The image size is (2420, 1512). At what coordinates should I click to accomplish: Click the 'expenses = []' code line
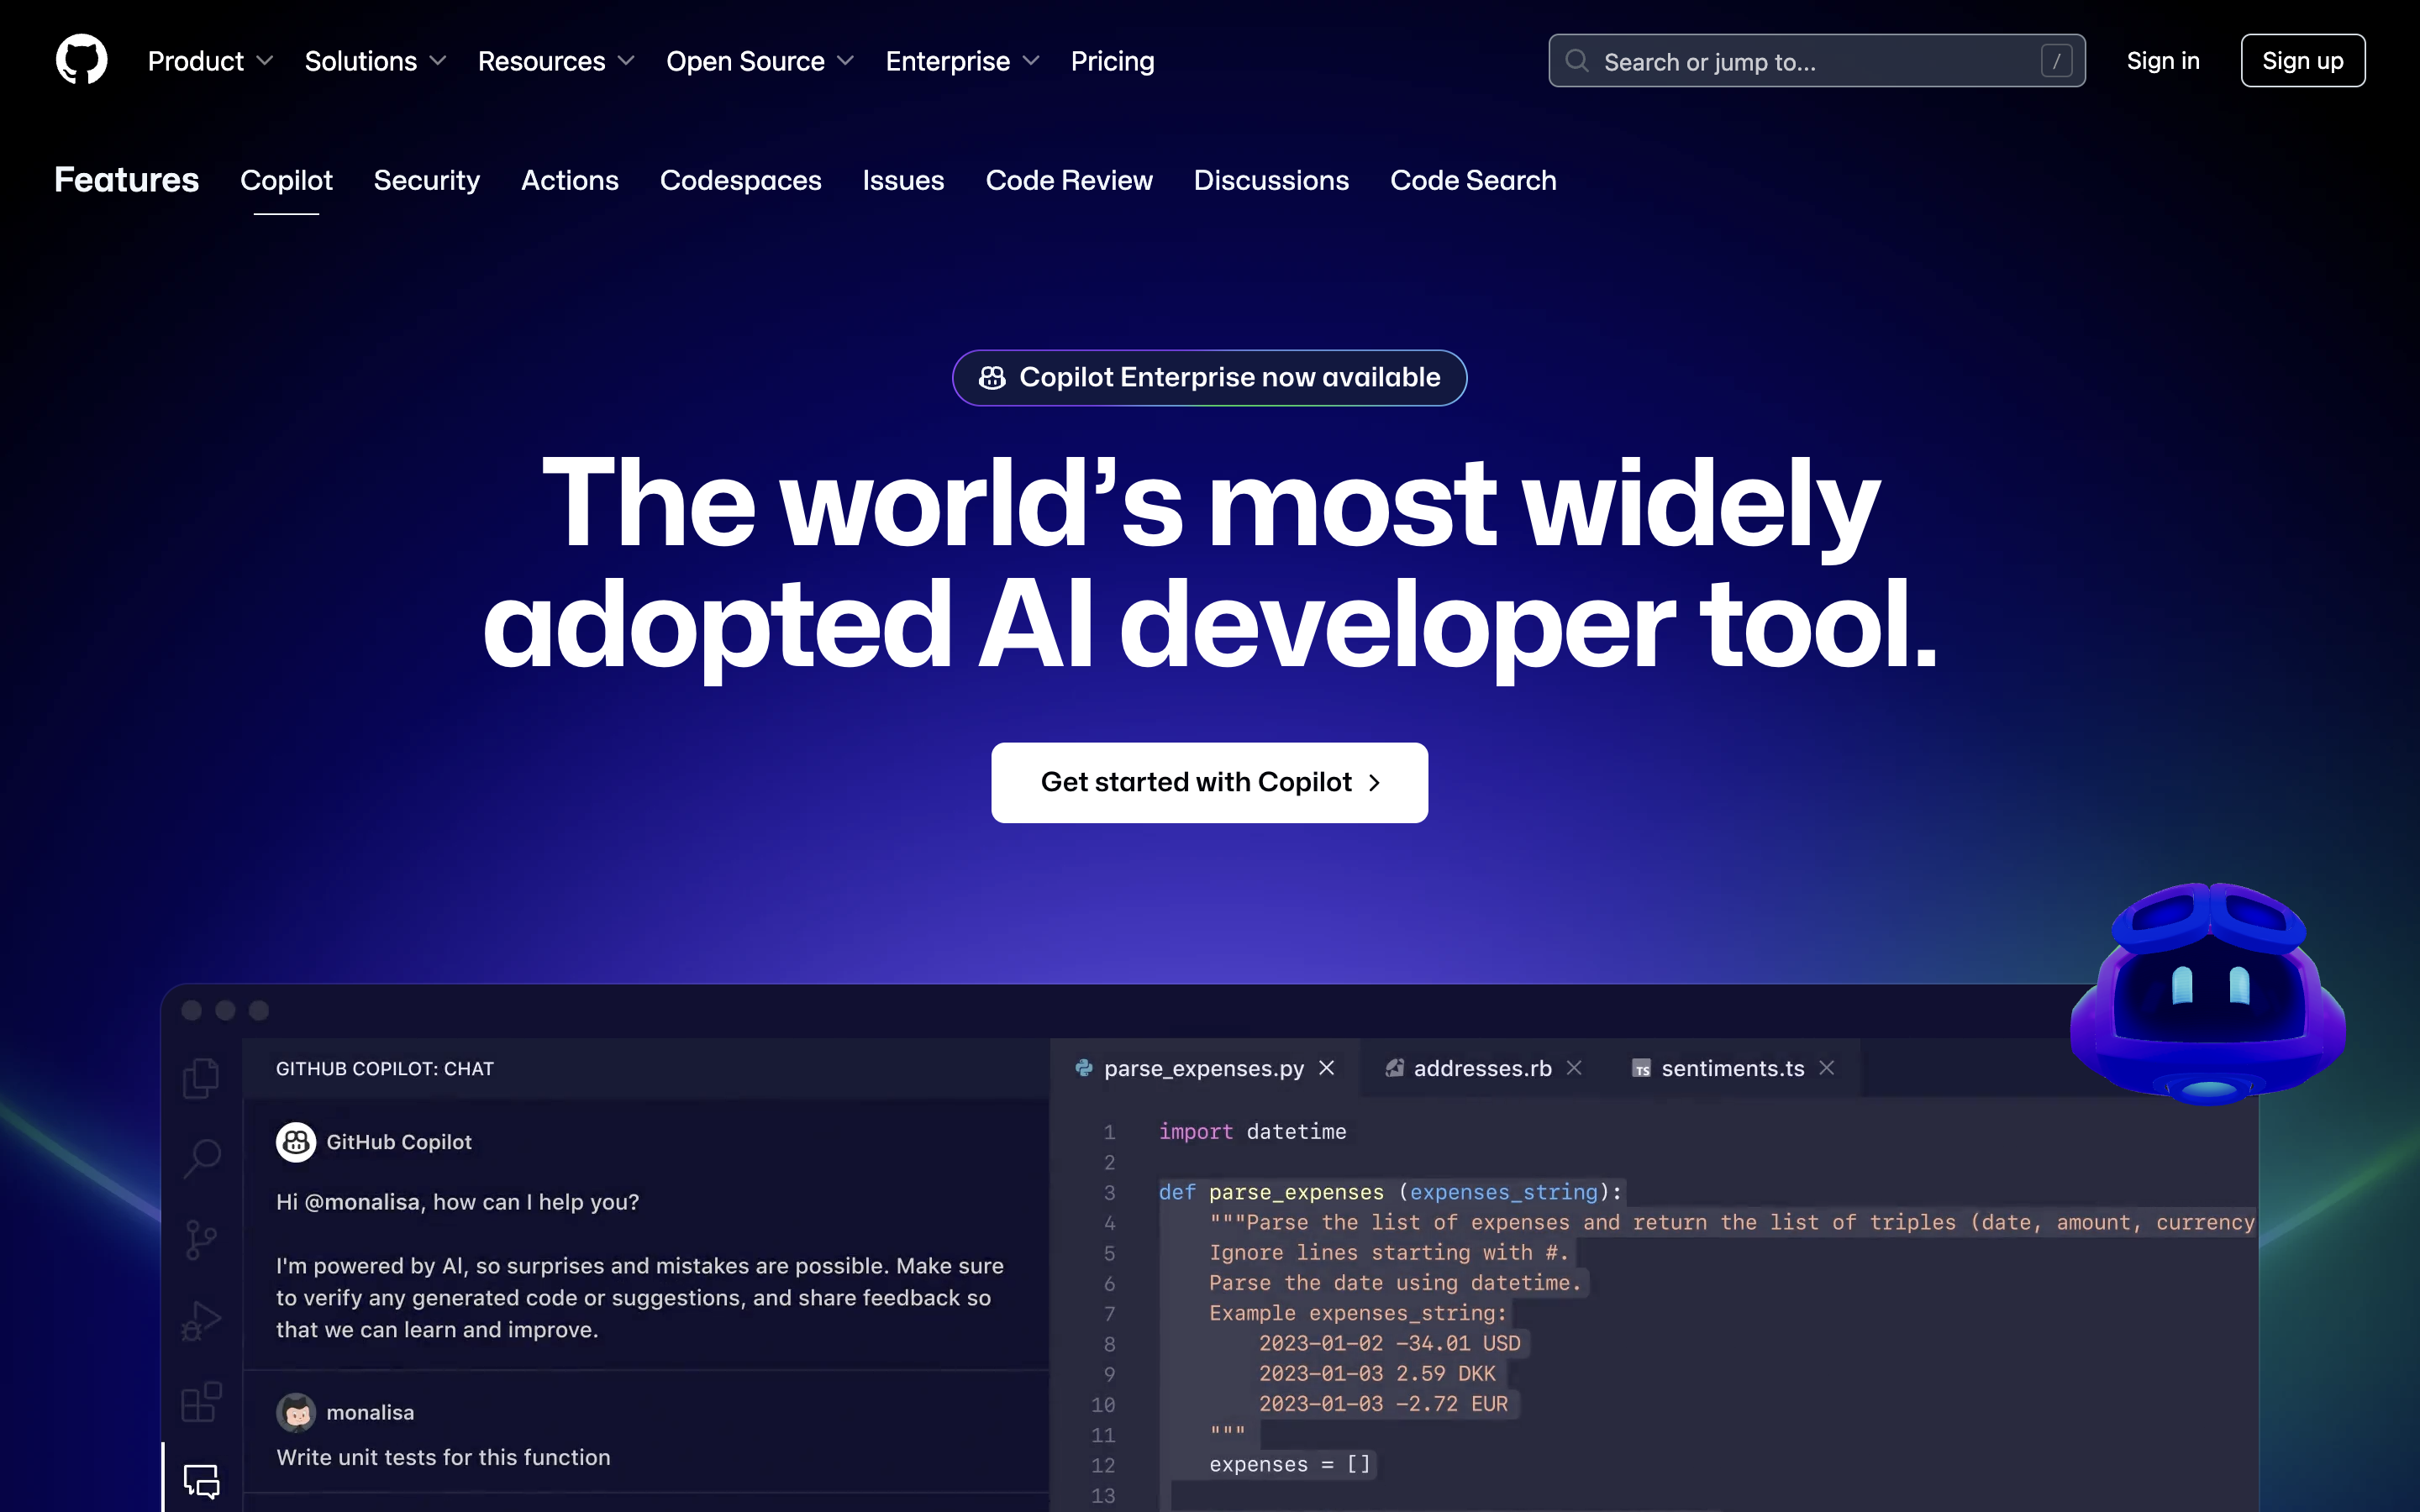tap(1290, 1464)
